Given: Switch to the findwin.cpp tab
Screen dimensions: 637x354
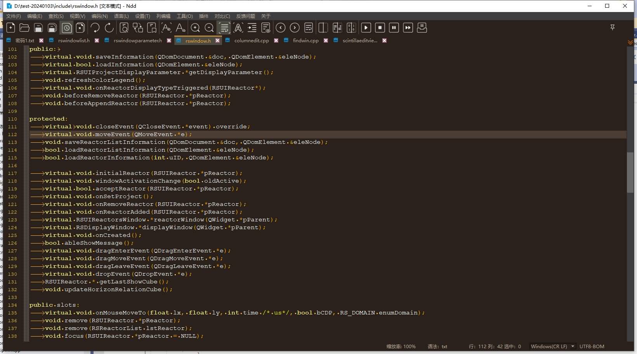Looking at the screenshot, I should [305, 40].
